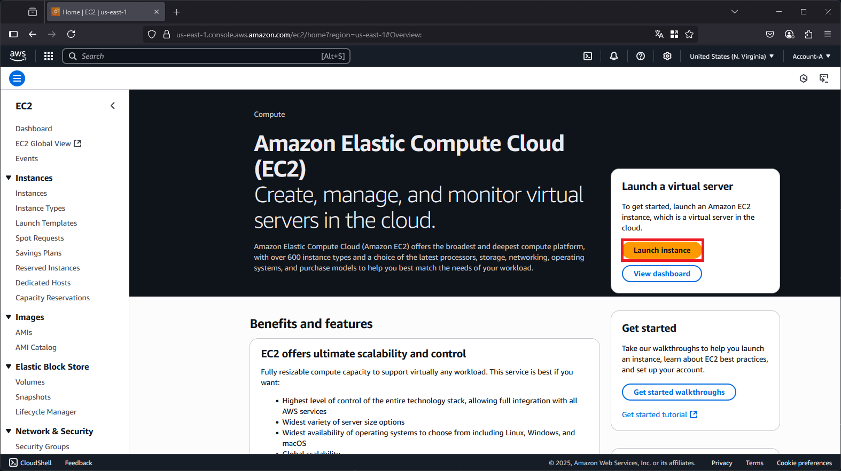The width and height of the screenshot is (841, 471).
Task: Open Events in the sidebar
Action: pyautogui.click(x=27, y=158)
